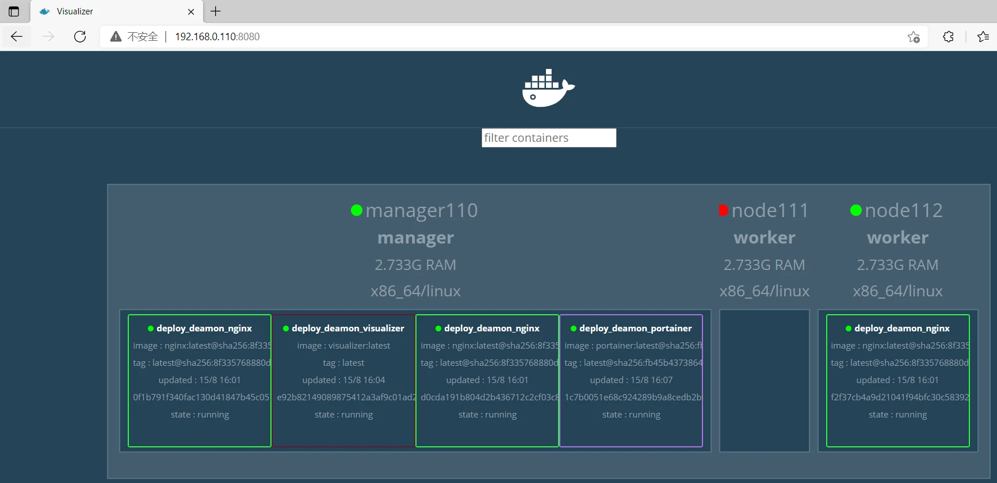Click the empty node111 container area

point(765,381)
